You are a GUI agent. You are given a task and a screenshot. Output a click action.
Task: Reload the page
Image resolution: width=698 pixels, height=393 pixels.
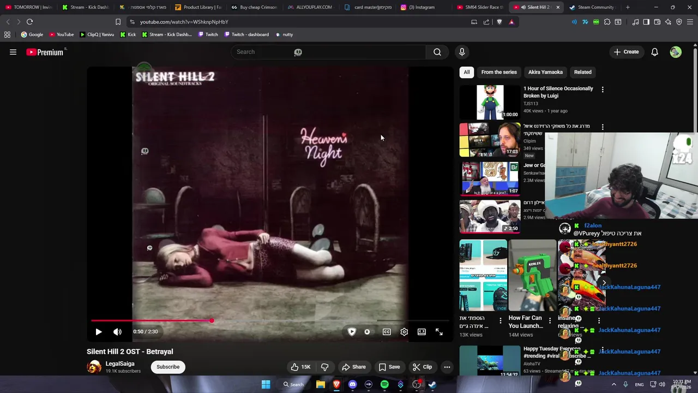pyautogui.click(x=29, y=22)
